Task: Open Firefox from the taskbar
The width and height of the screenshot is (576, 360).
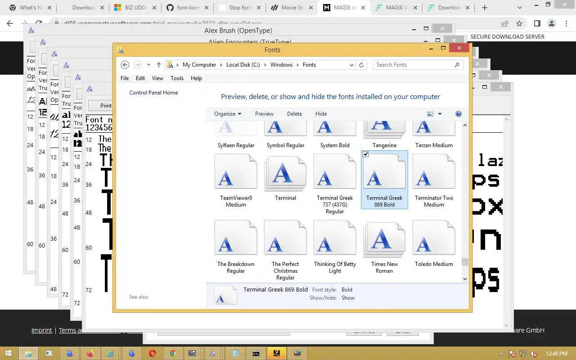Action: point(90,353)
